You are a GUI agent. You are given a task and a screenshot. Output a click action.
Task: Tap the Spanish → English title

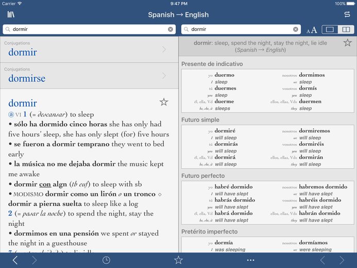pyautogui.click(x=178, y=15)
